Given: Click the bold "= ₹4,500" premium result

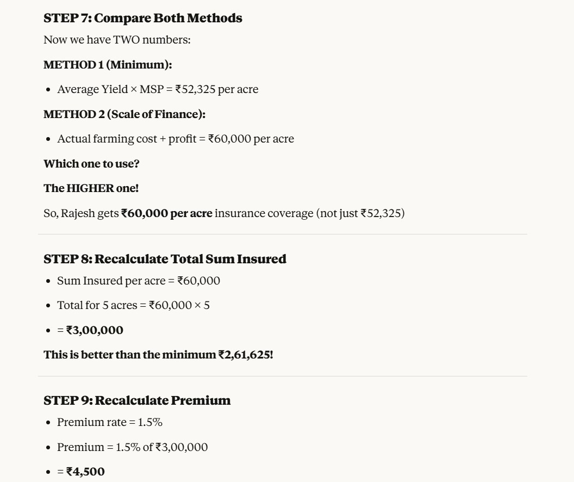Looking at the screenshot, I should tap(81, 472).
